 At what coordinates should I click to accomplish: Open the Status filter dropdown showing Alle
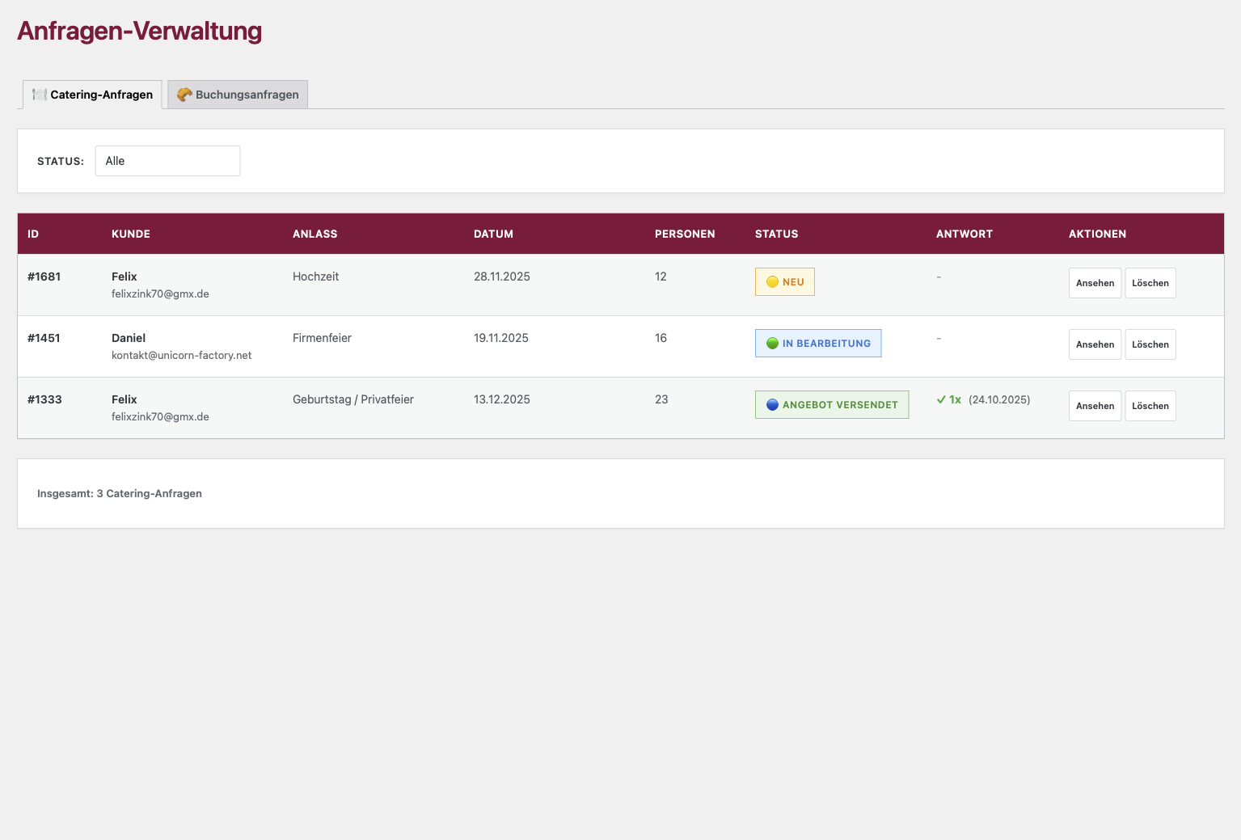(x=167, y=161)
